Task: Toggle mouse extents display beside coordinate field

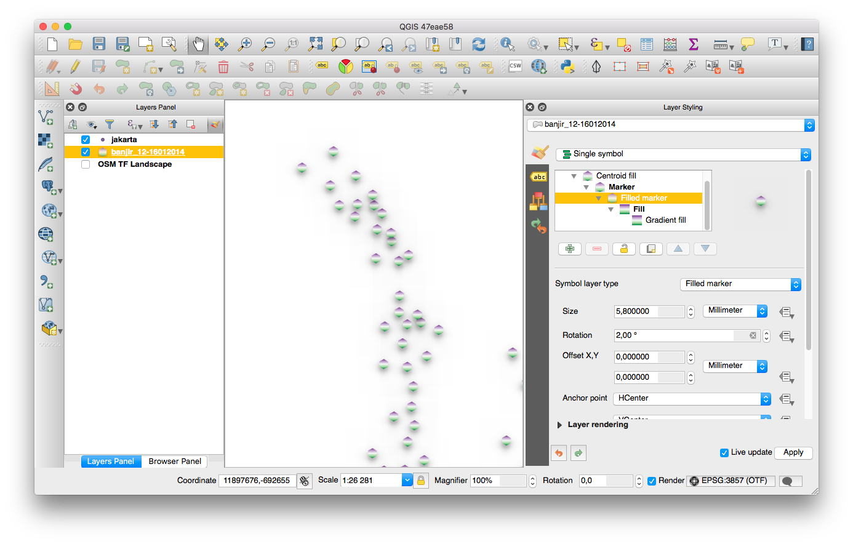Action: [x=304, y=481]
